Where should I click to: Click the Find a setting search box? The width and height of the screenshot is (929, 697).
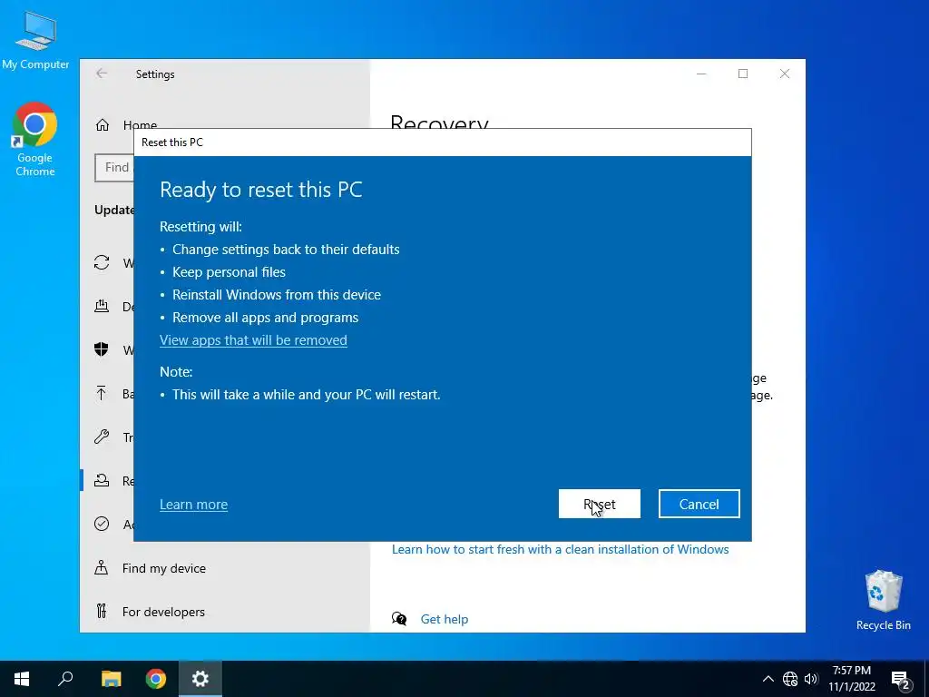click(x=114, y=168)
